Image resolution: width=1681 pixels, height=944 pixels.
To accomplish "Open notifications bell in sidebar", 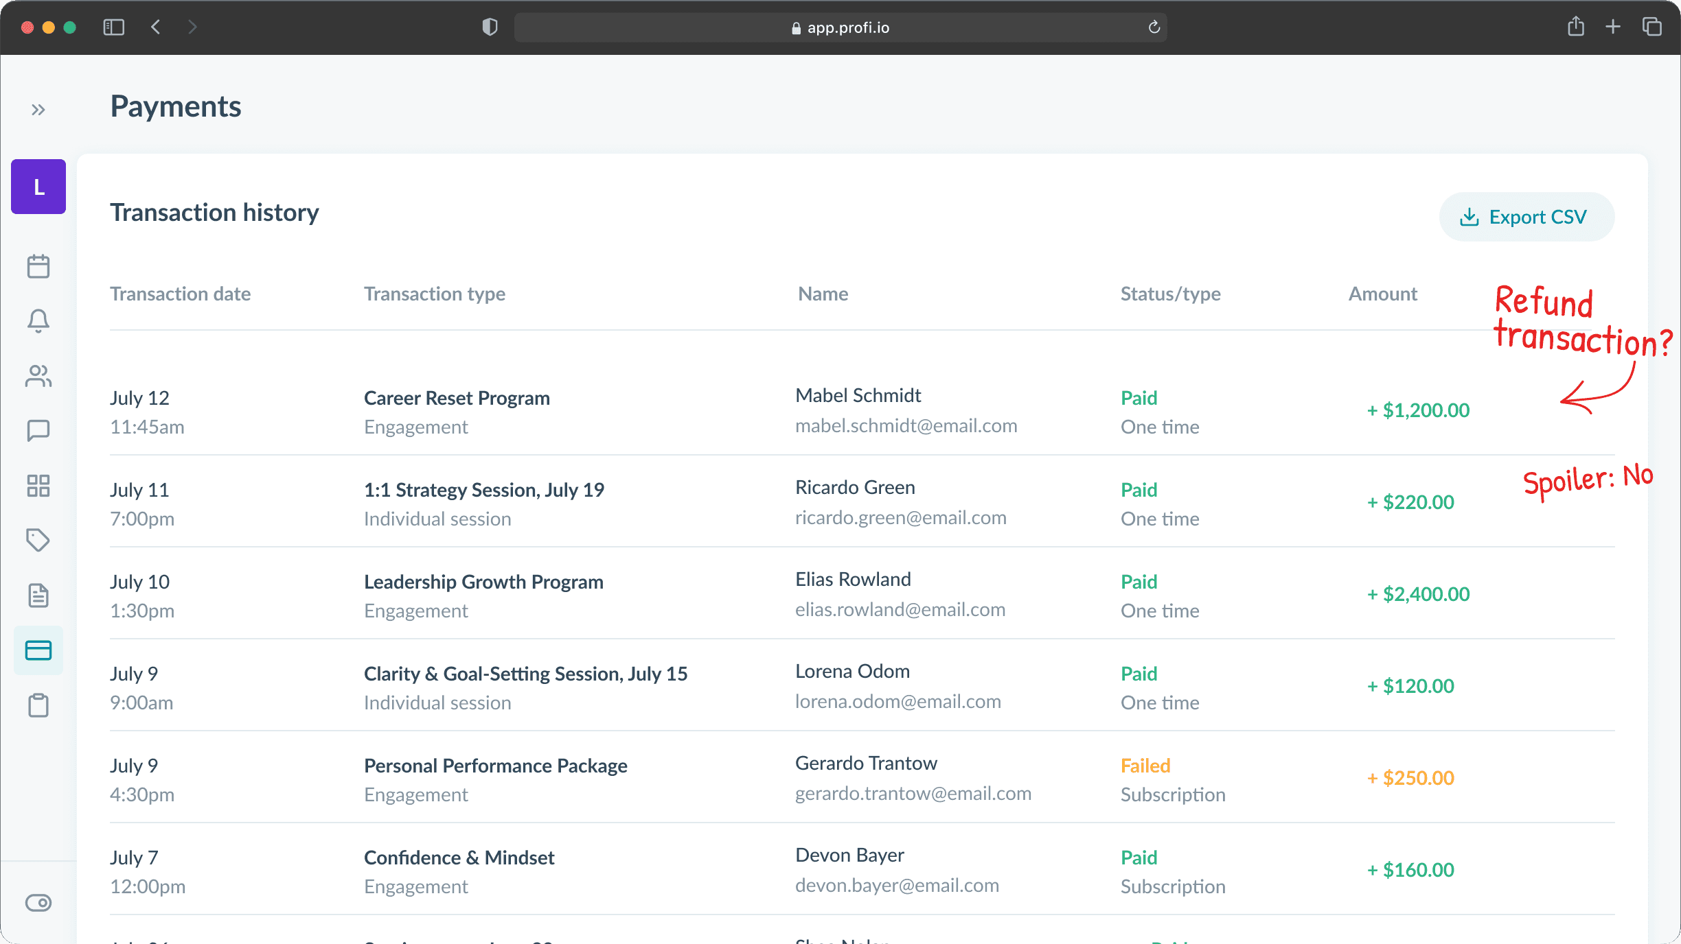I will [38, 321].
